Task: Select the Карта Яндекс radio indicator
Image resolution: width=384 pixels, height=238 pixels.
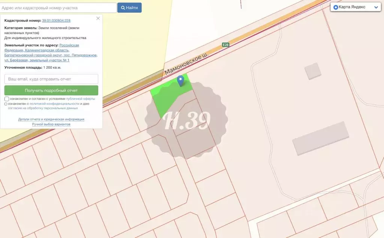Action: [x=336, y=8]
